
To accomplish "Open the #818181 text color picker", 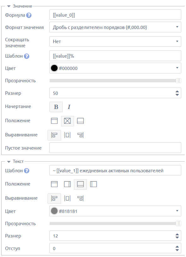I will [115, 211].
